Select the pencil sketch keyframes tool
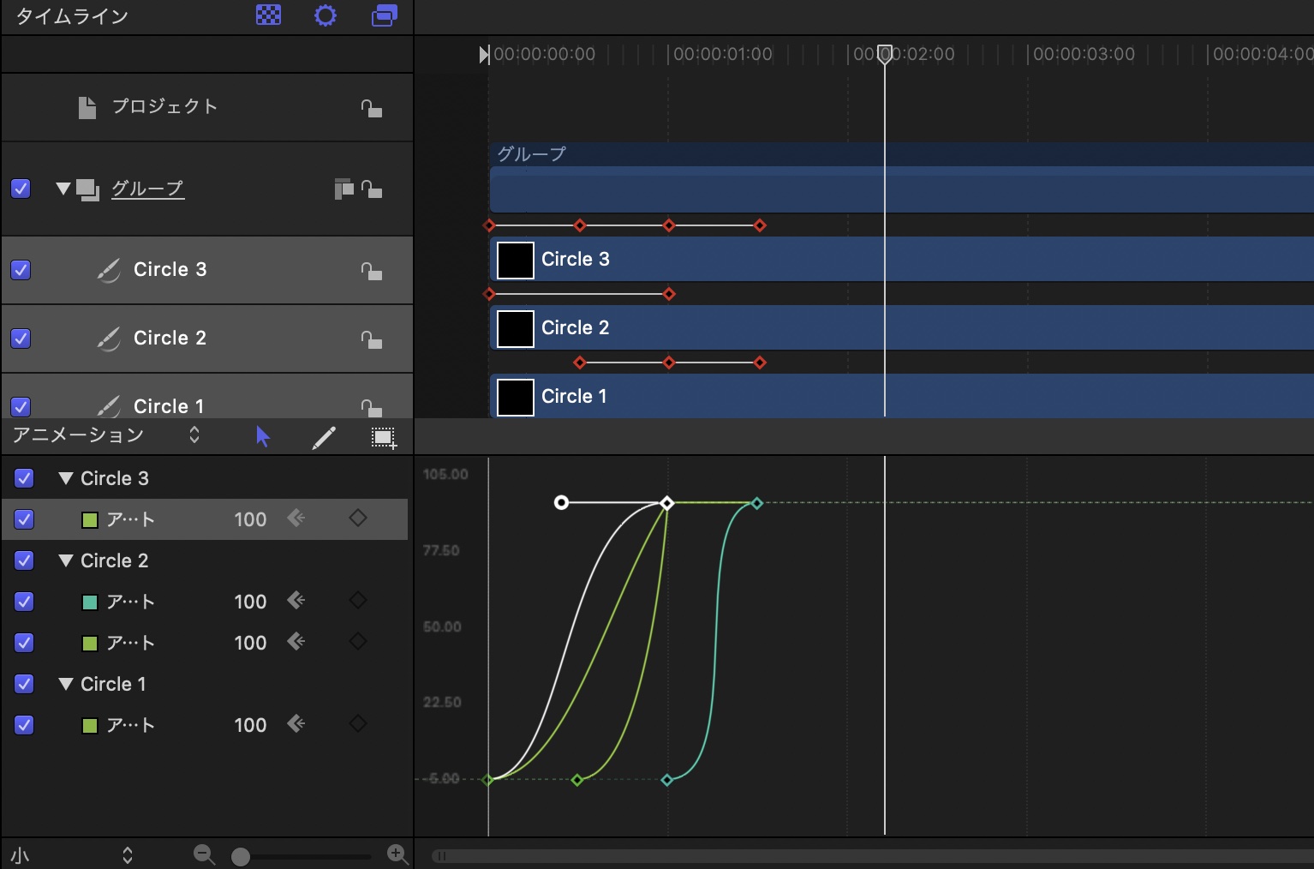 pos(323,438)
